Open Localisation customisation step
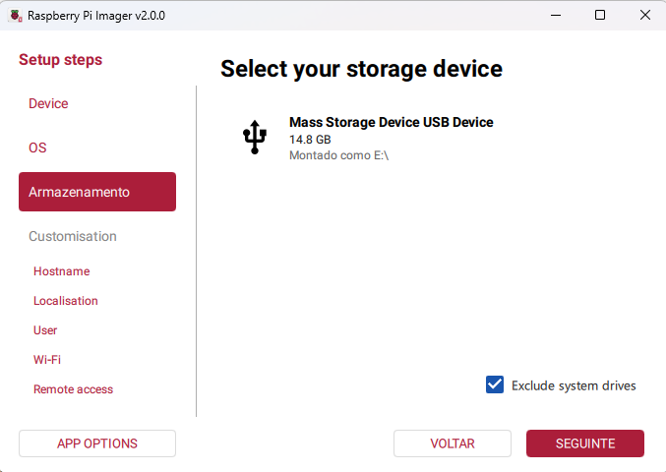Image resolution: width=666 pixels, height=472 pixels. click(66, 301)
